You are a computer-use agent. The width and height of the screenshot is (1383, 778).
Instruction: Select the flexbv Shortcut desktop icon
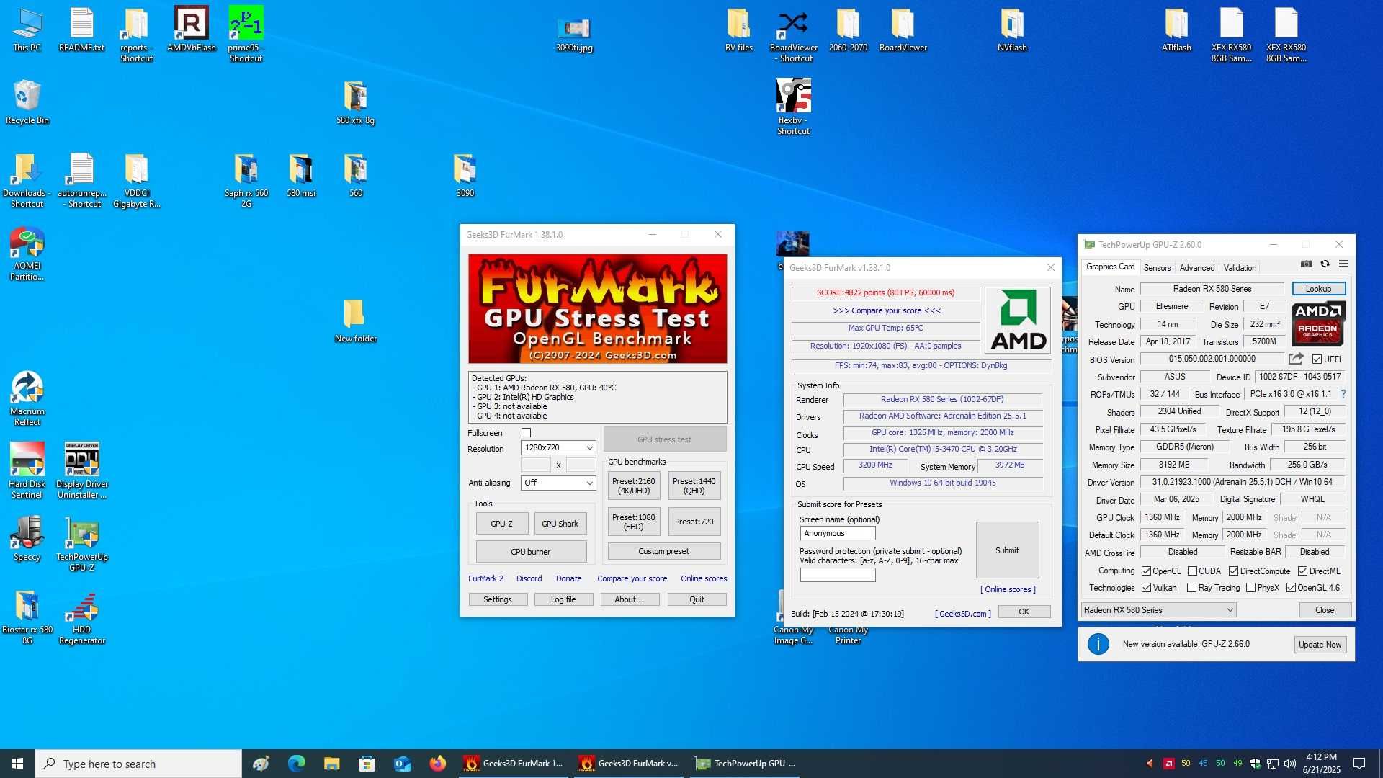(x=794, y=107)
